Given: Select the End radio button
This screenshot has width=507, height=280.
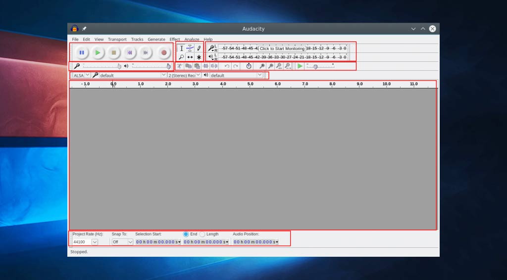Looking at the screenshot, I should click(186, 234).
